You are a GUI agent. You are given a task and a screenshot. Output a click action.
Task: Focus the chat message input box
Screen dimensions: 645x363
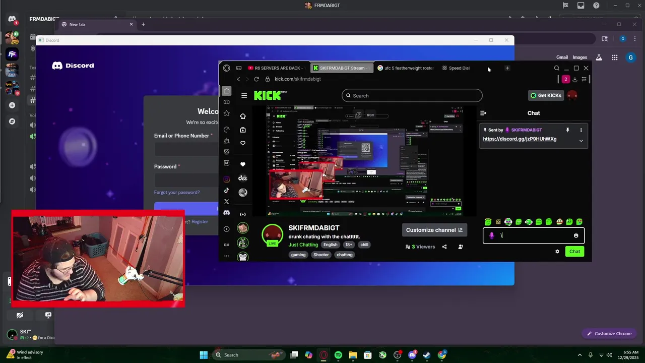[x=534, y=235]
